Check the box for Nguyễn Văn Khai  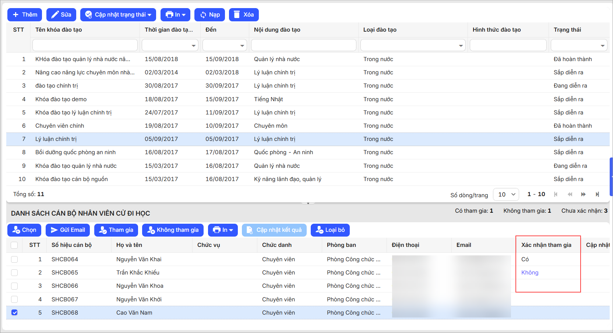click(14, 259)
